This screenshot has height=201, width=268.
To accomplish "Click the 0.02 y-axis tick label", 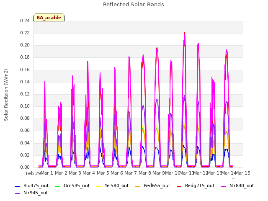I will pyautogui.click(x=25, y=155).
